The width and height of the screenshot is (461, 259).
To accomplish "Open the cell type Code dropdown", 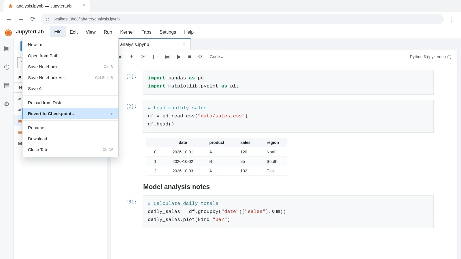I will tap(216, 57).
